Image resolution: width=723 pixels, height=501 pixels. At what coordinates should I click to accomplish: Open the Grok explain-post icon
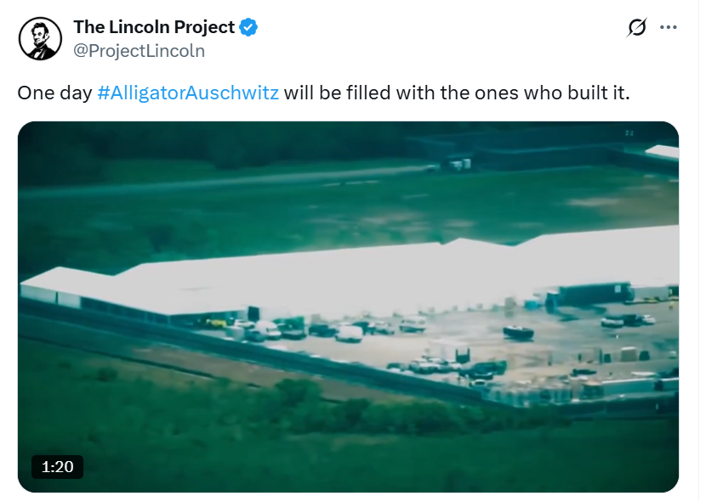(637, 27)
